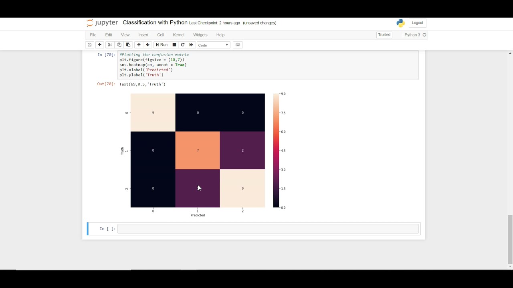The image size is (513, 288).
Task: Open the Insert menu
Action: 143,35
